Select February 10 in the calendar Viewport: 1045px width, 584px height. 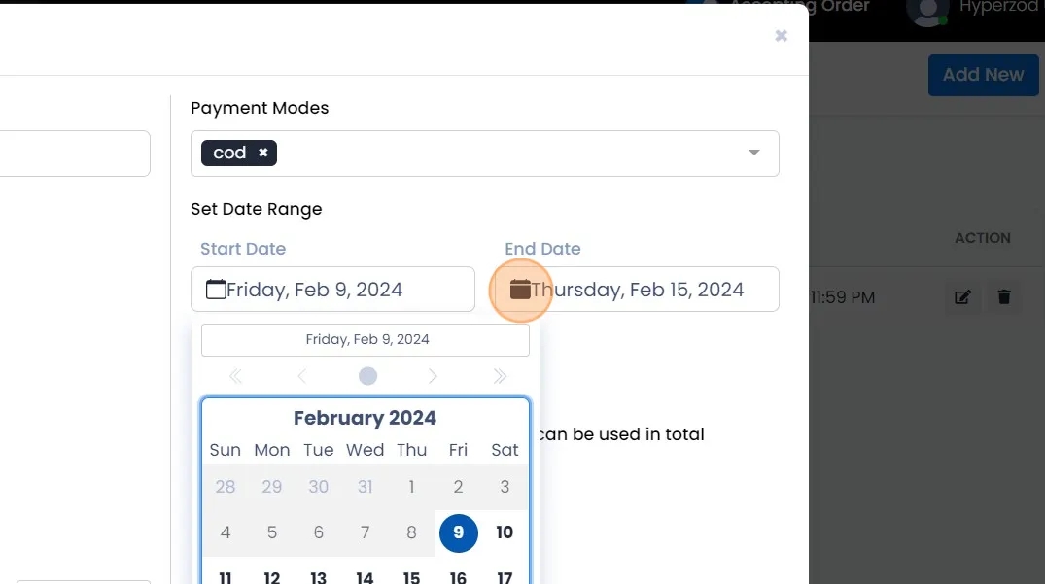point(505,532)
